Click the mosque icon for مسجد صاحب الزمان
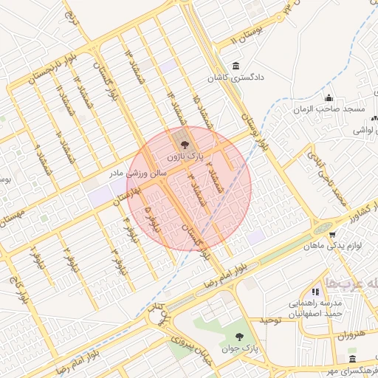 [x=329, y=97]
